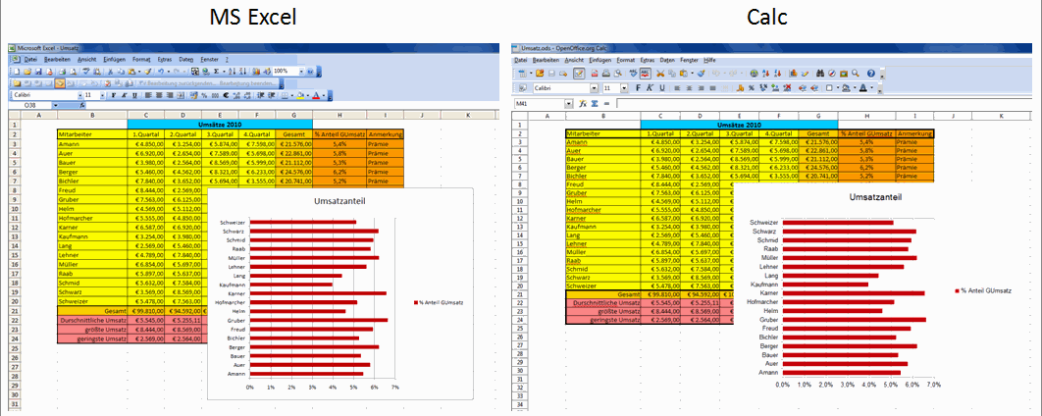This screenshot has width=1042, height=416.
Task: Open Find & Replace binoculars in Calc
Action: (x=819, y=73)
